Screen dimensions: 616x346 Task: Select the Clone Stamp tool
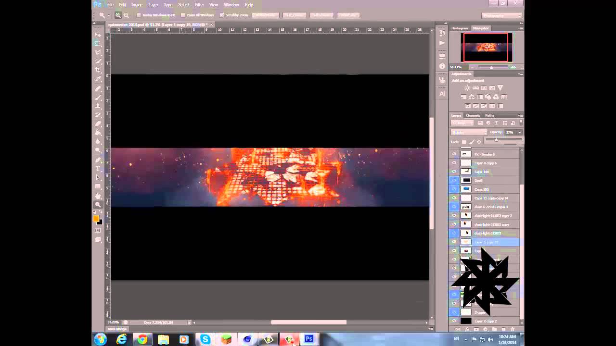98,106
